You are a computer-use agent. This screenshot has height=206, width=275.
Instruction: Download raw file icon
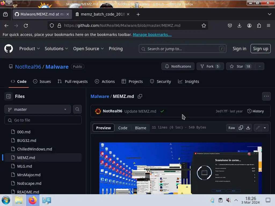[x=248, y=128]
